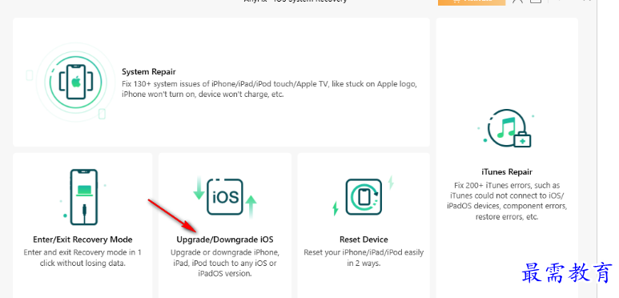Click 'Enter and exit Recovery mode' description

click(82, 258)
